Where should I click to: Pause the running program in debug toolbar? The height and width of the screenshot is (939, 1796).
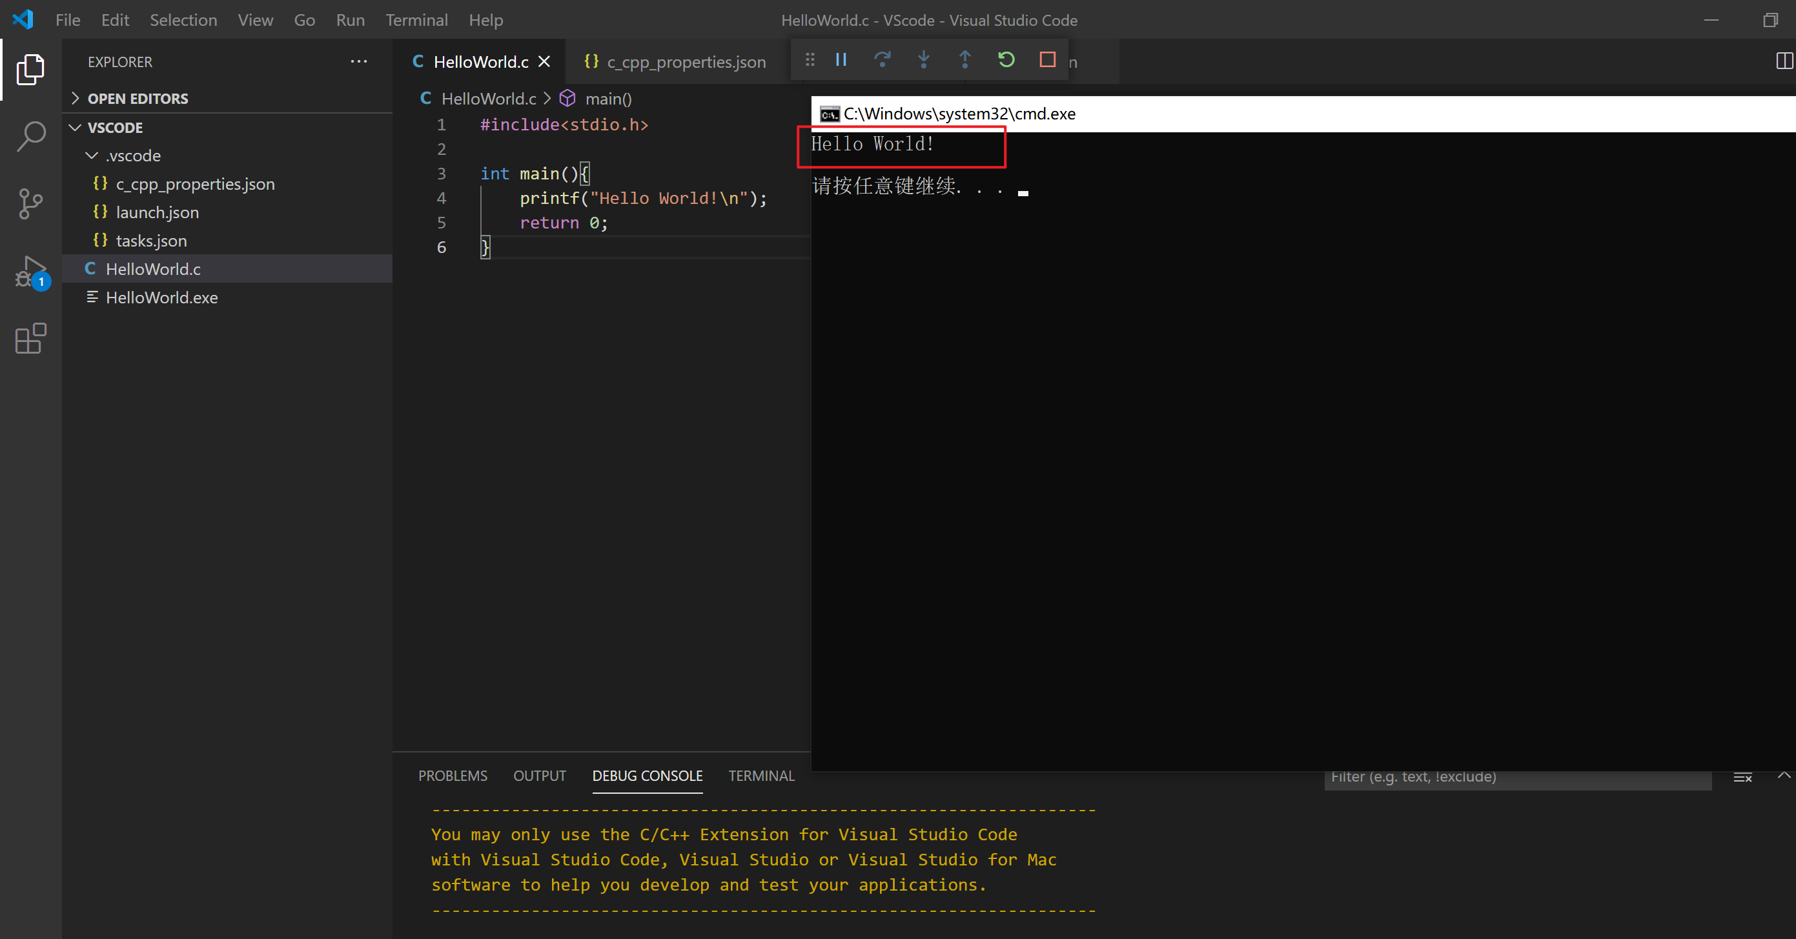pos(841,60)
